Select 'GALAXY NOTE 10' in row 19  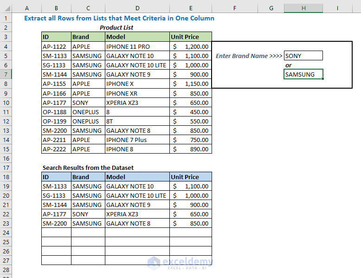click(x=137, y=186)
